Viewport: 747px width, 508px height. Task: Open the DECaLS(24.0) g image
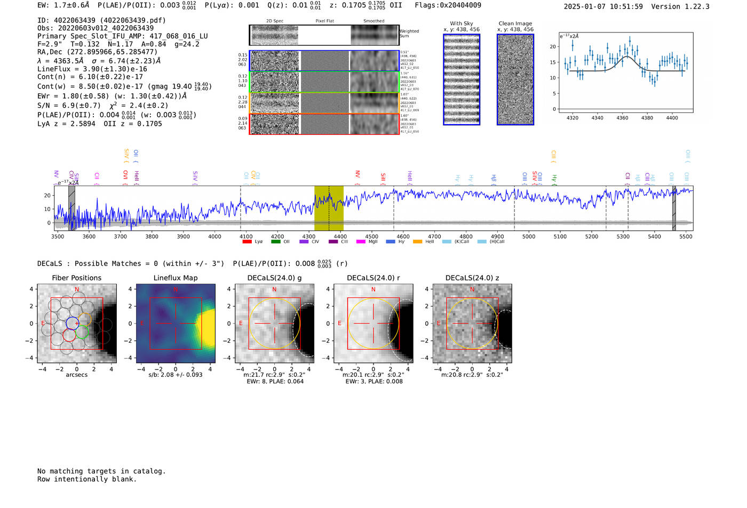pyautogui.click(x=274, y=323)
